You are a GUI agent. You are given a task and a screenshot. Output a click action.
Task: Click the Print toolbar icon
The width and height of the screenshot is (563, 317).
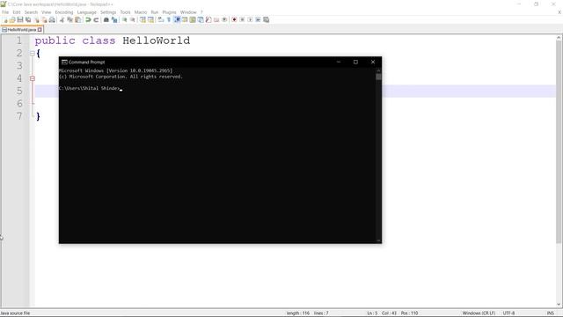52,19
